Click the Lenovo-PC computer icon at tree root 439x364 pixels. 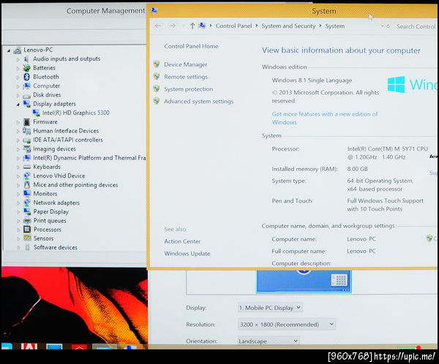[x=18, y=50]
